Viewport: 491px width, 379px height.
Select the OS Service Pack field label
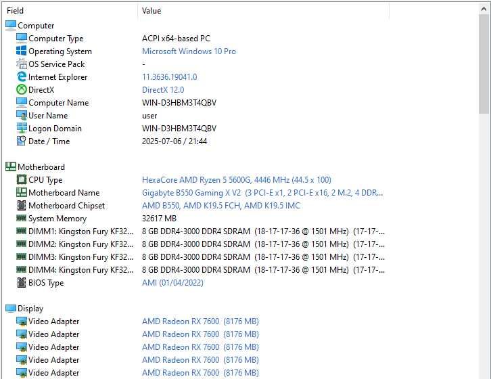(56, 64)
